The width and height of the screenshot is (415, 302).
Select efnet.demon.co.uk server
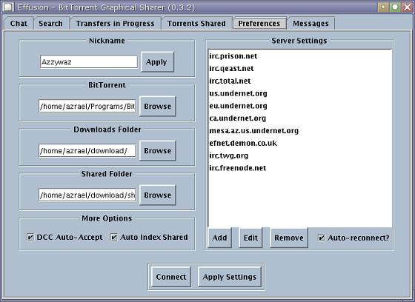[300, 143]
